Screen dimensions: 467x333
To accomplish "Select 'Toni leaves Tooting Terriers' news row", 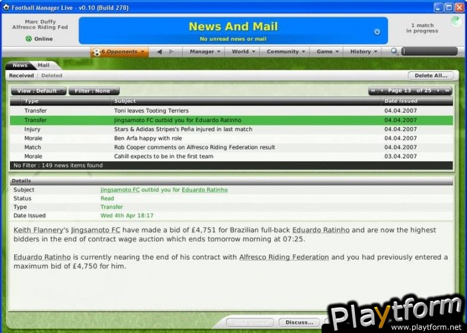I will point(231,111).
